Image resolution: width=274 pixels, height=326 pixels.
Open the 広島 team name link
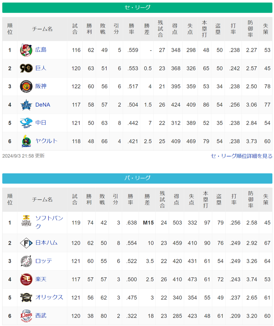pos(41,50)
